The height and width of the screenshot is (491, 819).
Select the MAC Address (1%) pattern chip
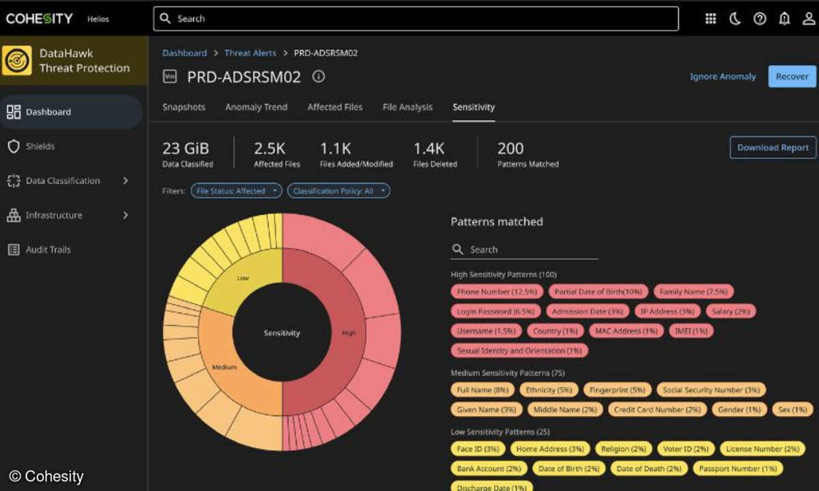click(x=626, y=331)
